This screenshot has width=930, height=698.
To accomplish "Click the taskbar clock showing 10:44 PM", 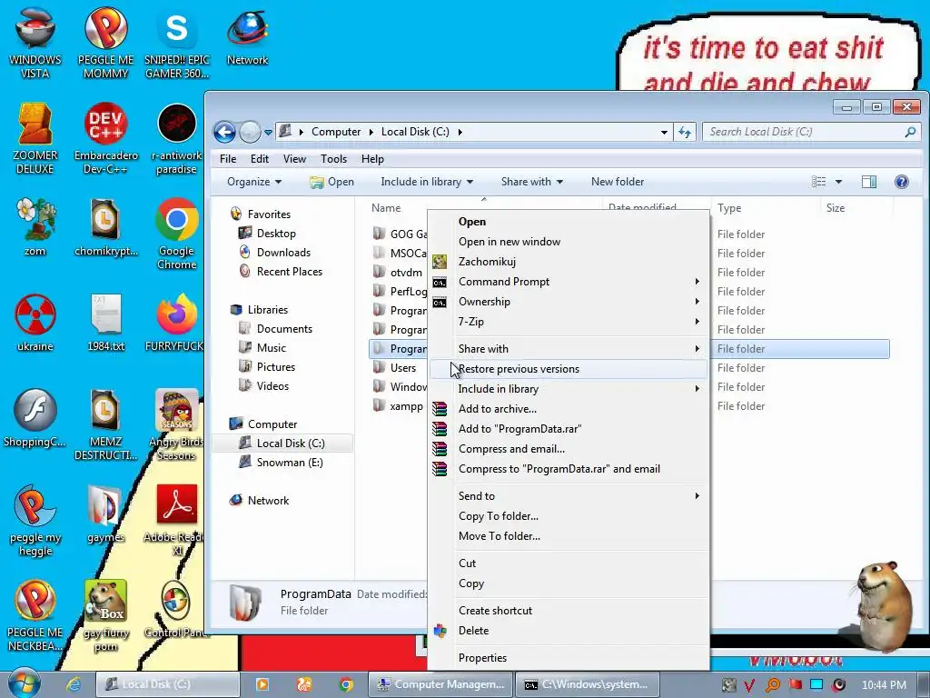I will (x=884, y=685).
